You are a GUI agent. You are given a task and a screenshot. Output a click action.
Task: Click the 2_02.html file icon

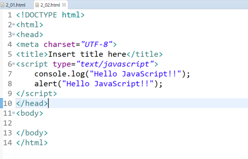pos(37,5)
